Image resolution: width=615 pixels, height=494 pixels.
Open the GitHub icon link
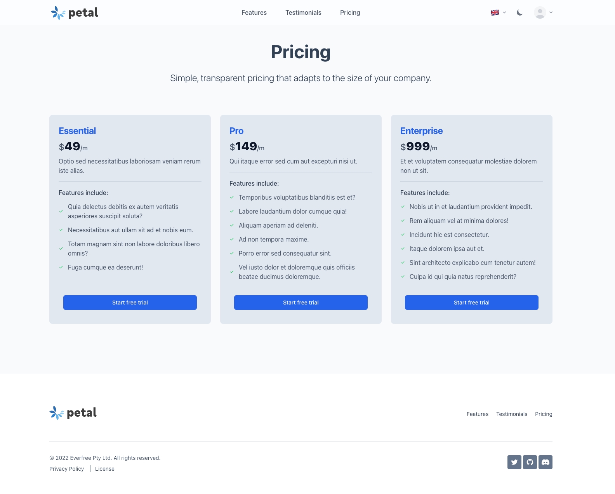[530, 462]
